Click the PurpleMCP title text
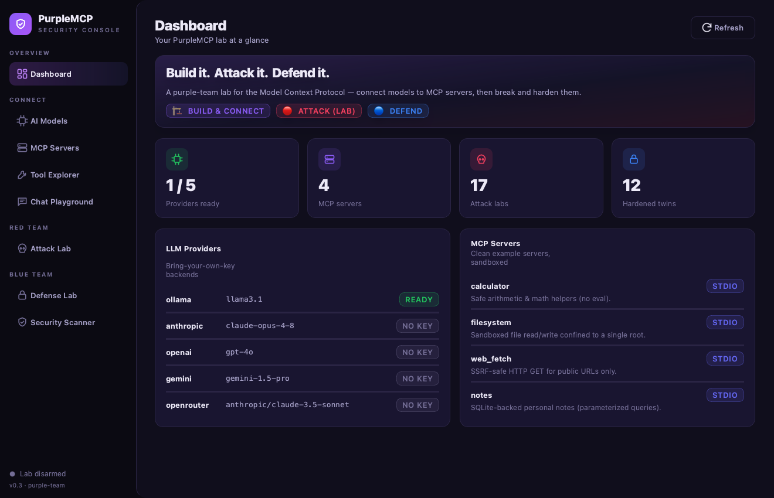The width and height of the screenshot is (774, 498). (66, 19)
